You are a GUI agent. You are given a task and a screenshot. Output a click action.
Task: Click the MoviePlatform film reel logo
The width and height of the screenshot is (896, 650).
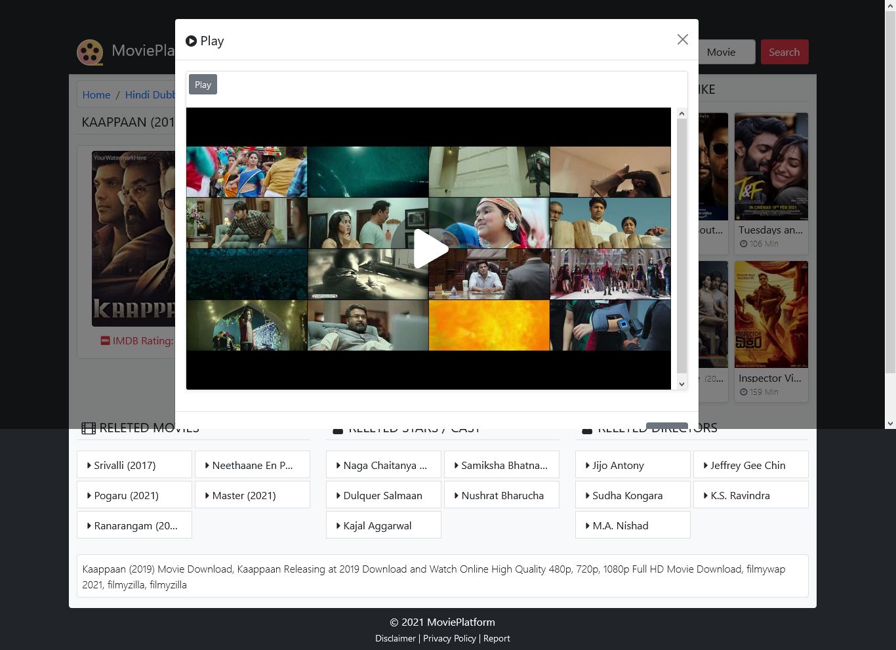point(90,52)
